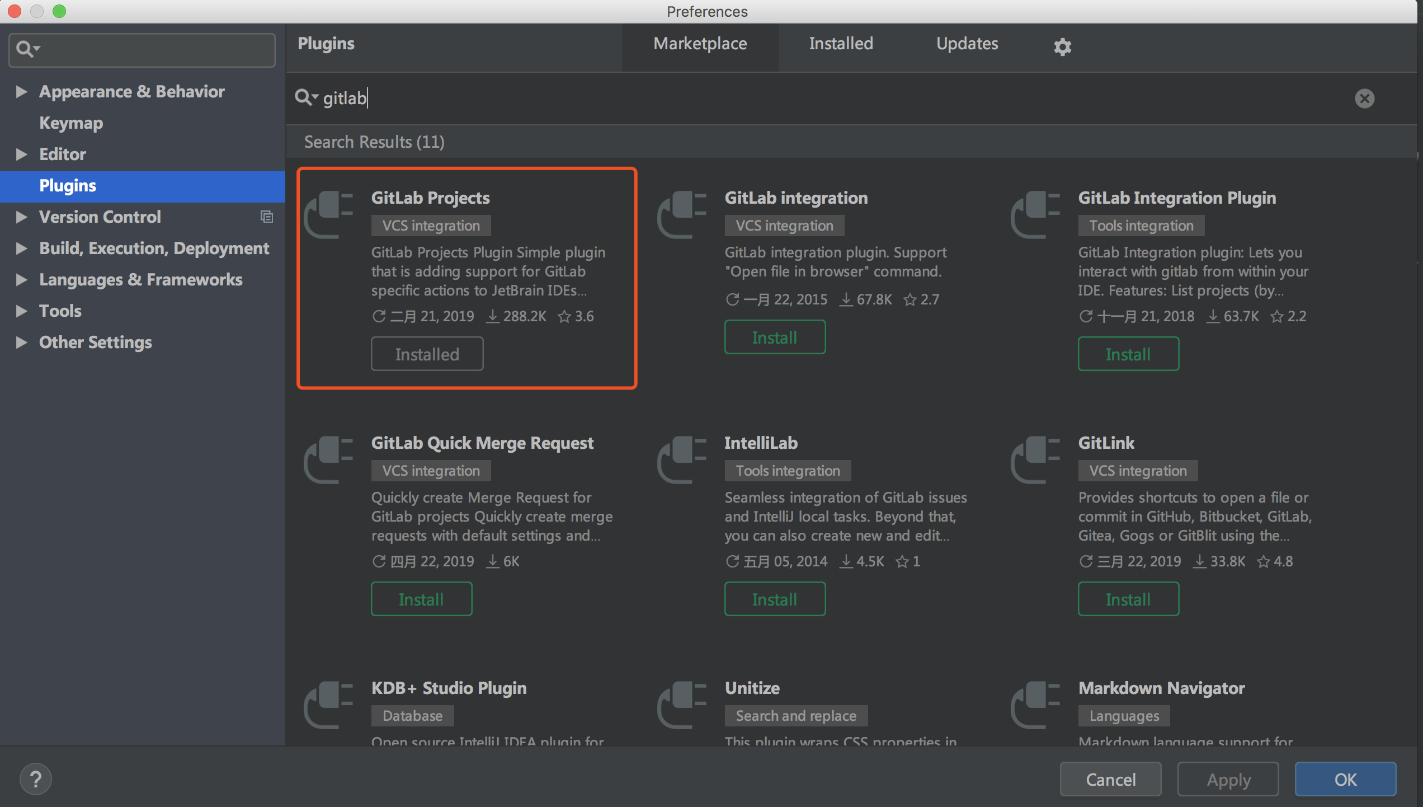Click the IntelliLab plug icon
Viewport: 1423px width, 807px height.
[x=682, y=459]
